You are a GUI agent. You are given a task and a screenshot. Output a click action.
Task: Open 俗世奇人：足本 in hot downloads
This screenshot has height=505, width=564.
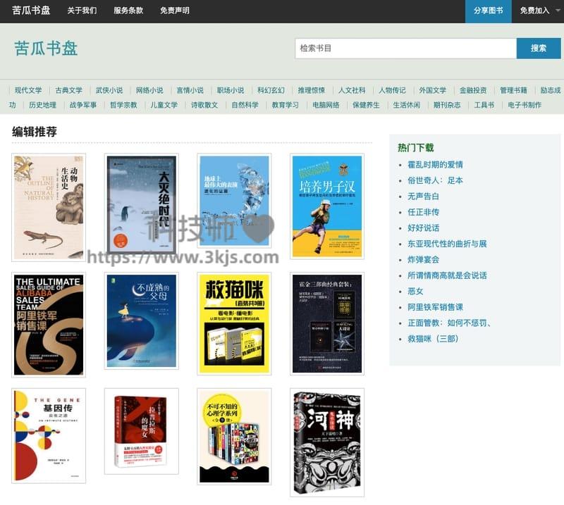tap(435, 180)
